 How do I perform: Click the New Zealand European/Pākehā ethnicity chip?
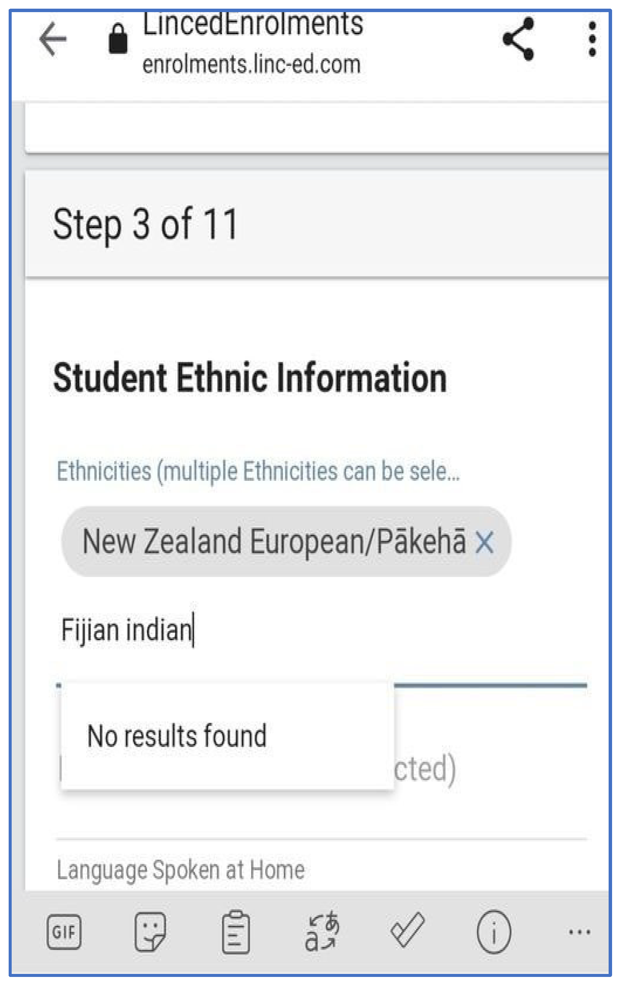click(x=274, y=541)
